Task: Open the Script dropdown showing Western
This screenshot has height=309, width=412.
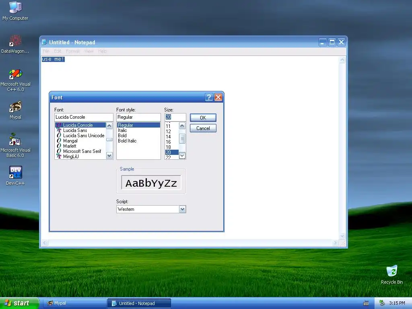Action: tap(182, 209)
